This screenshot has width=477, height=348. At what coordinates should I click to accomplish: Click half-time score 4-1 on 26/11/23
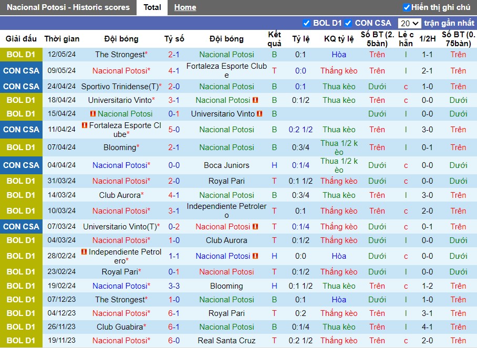pos(427,326)
